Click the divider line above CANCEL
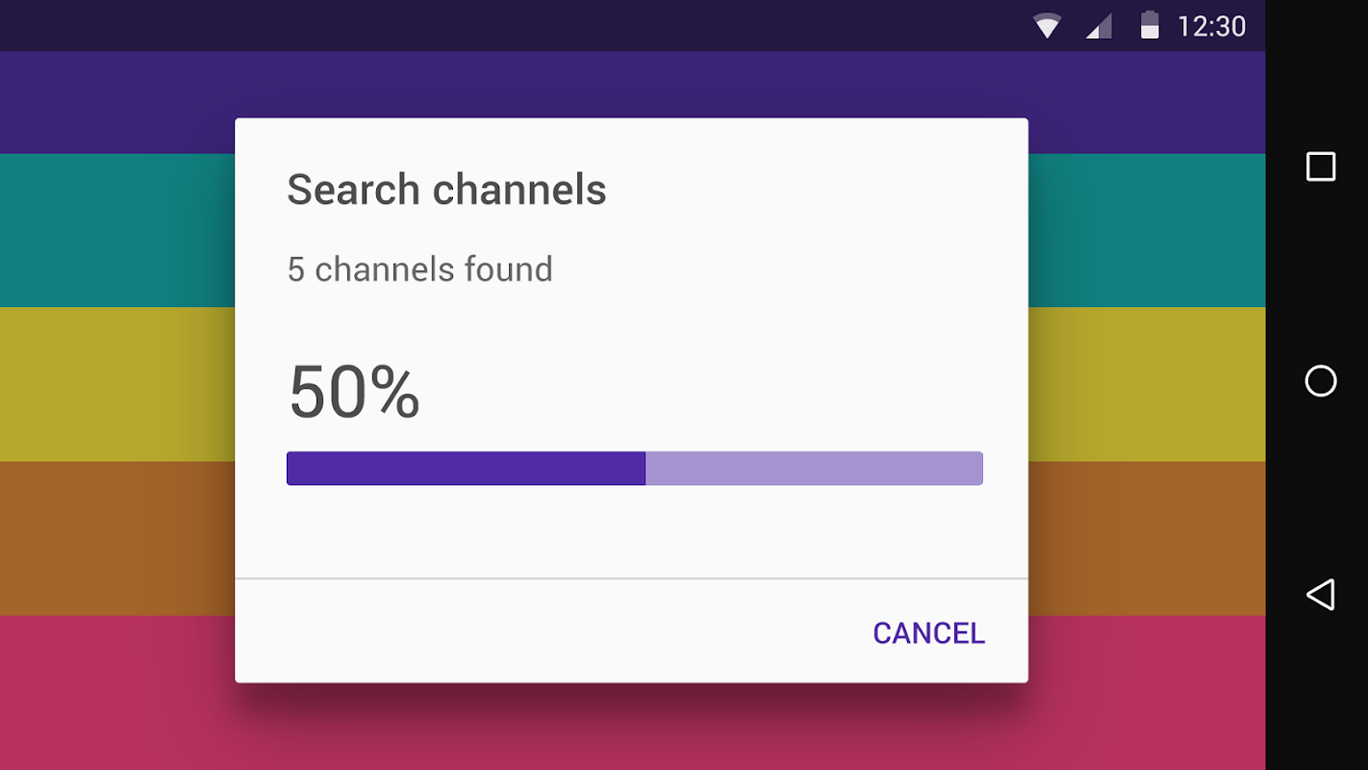The height and width of the screenshot is (770, 1368). (x=631, y=578)
